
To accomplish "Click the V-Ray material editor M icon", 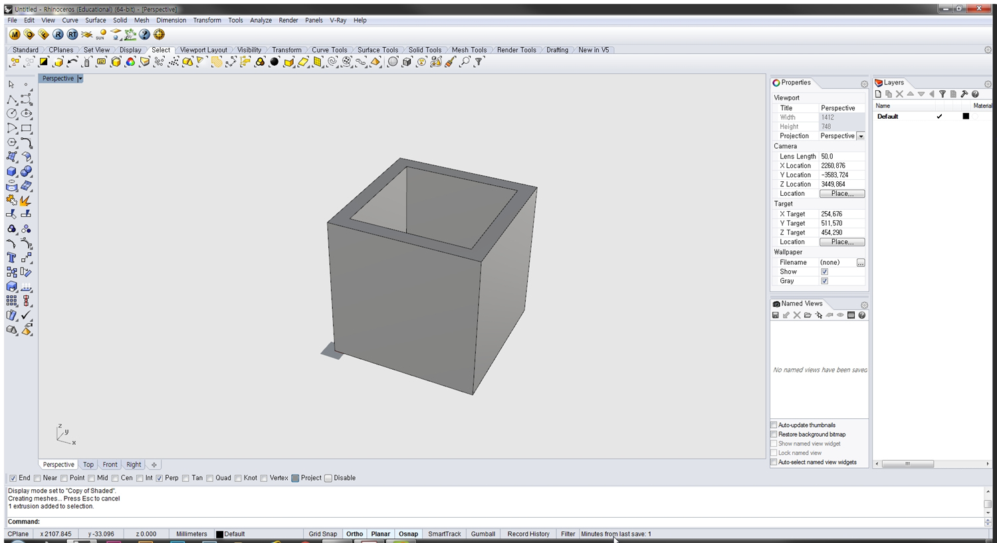I will (x=15, y=35).
